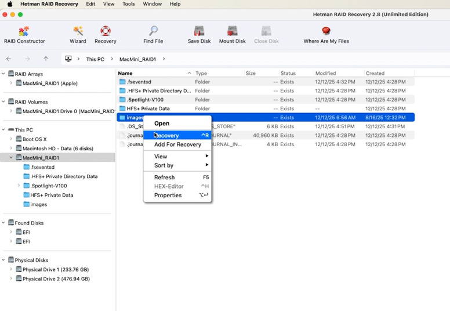Screen dimensions: 450x311
Task: Open the Tools menu in menu bar
Action: click(x=129, y=4)
